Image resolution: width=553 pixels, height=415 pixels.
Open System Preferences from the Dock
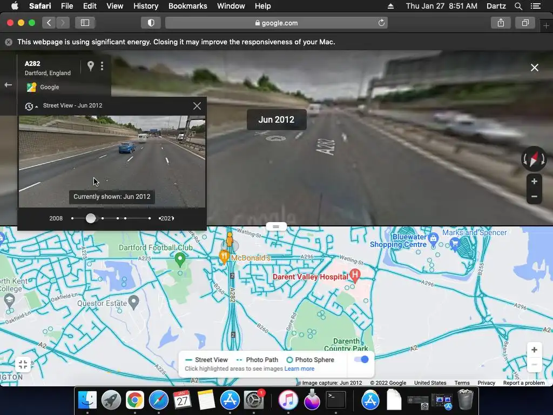253,400
